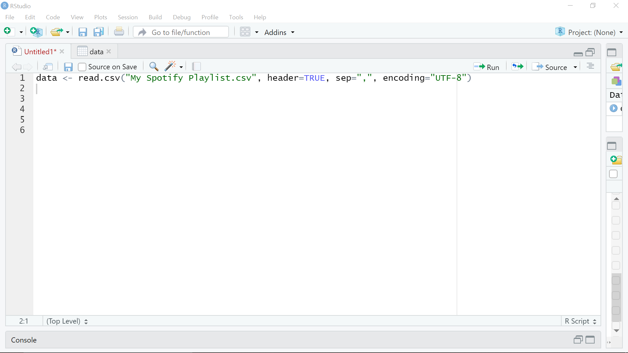
Task: Click the Compile Report notebook icon
Action: coord(196,67)
